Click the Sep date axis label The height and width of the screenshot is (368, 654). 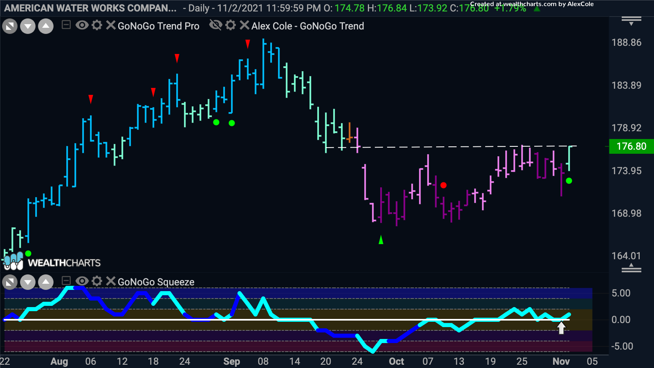[x=232, y=361]
